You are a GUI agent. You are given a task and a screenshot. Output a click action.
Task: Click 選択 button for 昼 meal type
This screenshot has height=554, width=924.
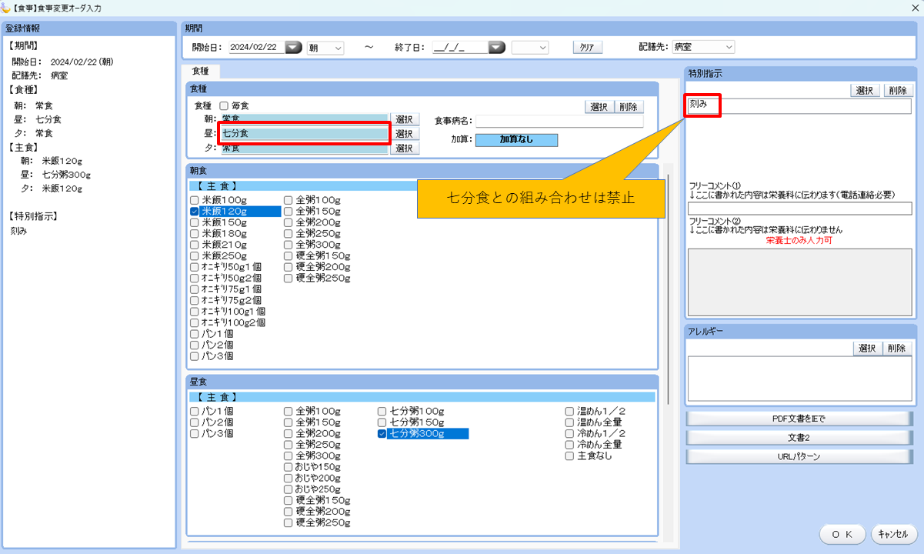click(405, 134)
